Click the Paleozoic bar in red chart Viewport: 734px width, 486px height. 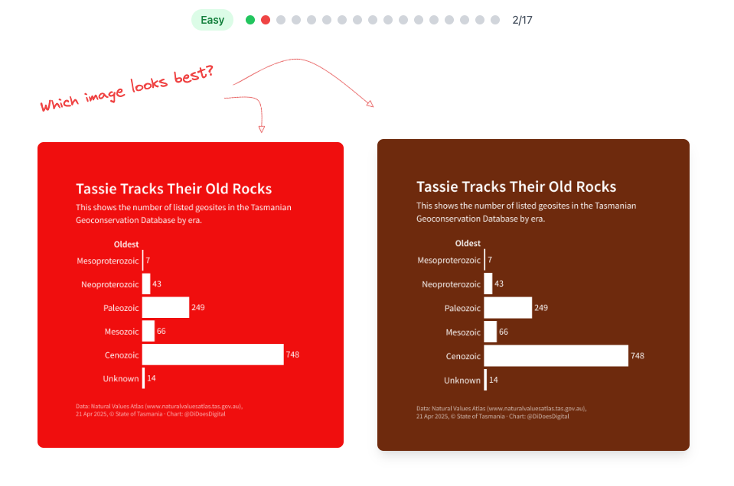(166, 307)
